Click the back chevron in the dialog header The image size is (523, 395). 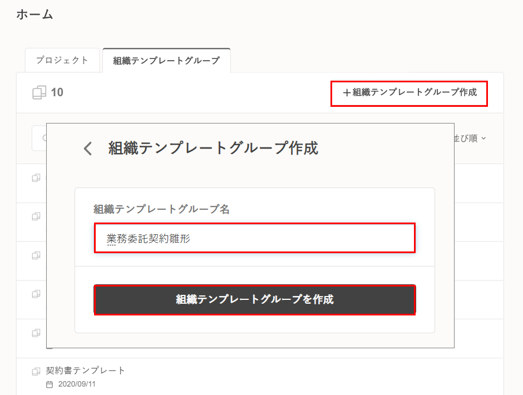(x=87, y=149)
